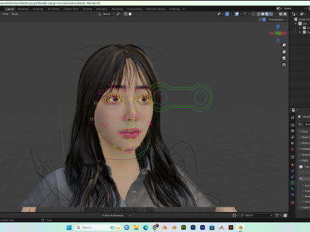This screenshot has height=232, width=310.
Task: Expand the Pose panel in properties
Action: pyautogui.click(x=304, y=131)
